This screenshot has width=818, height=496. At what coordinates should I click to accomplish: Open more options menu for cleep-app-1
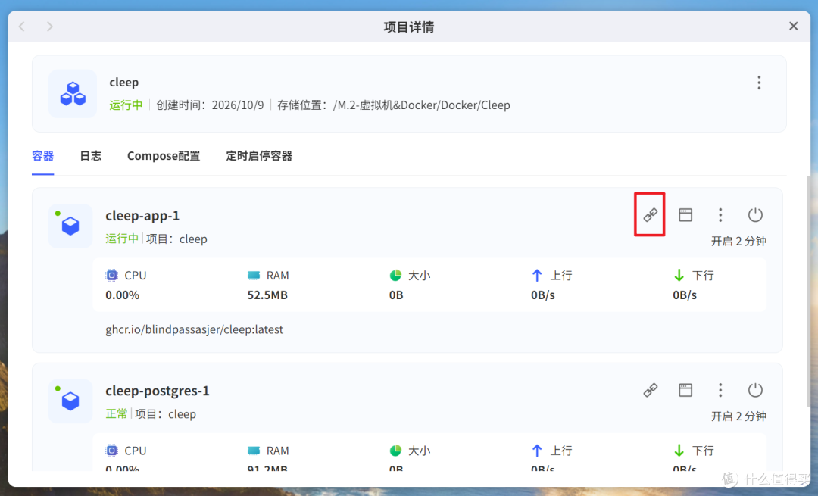click(x=720, y=215)
